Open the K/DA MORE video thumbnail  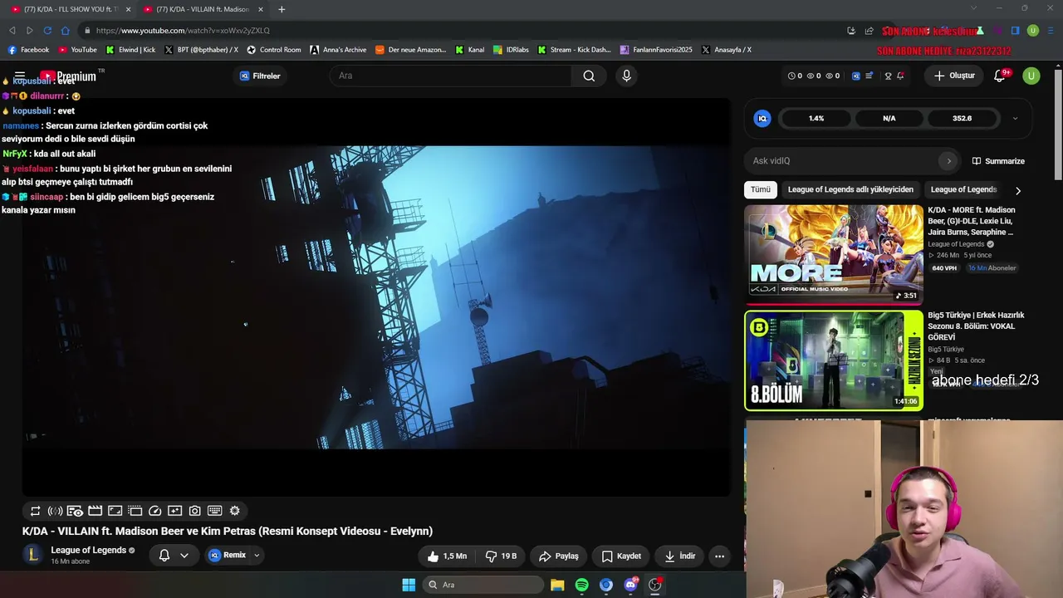point(834,255)
